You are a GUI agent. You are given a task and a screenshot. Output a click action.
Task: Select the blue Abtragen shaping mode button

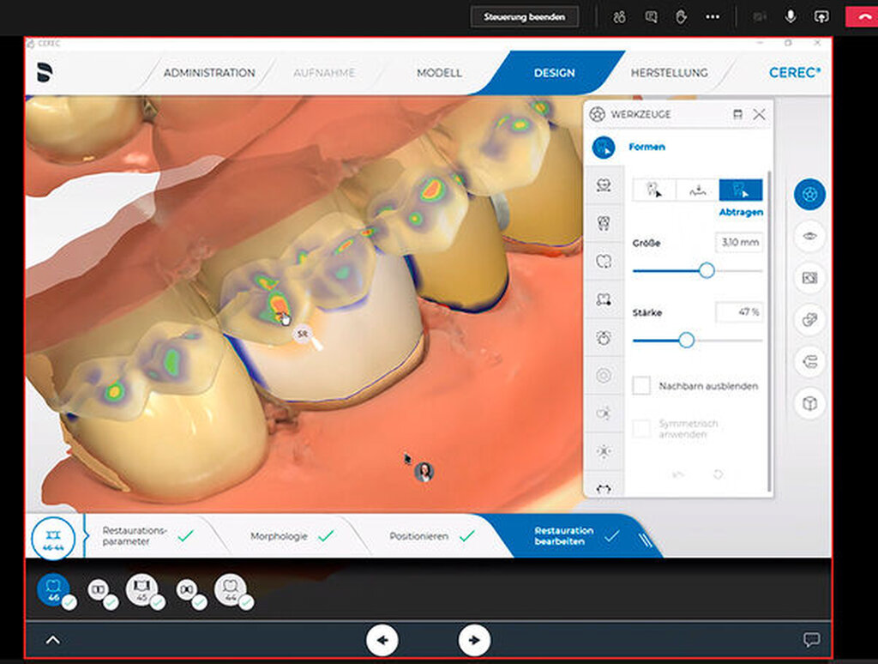pyautogui.click(x=741, y=190)
